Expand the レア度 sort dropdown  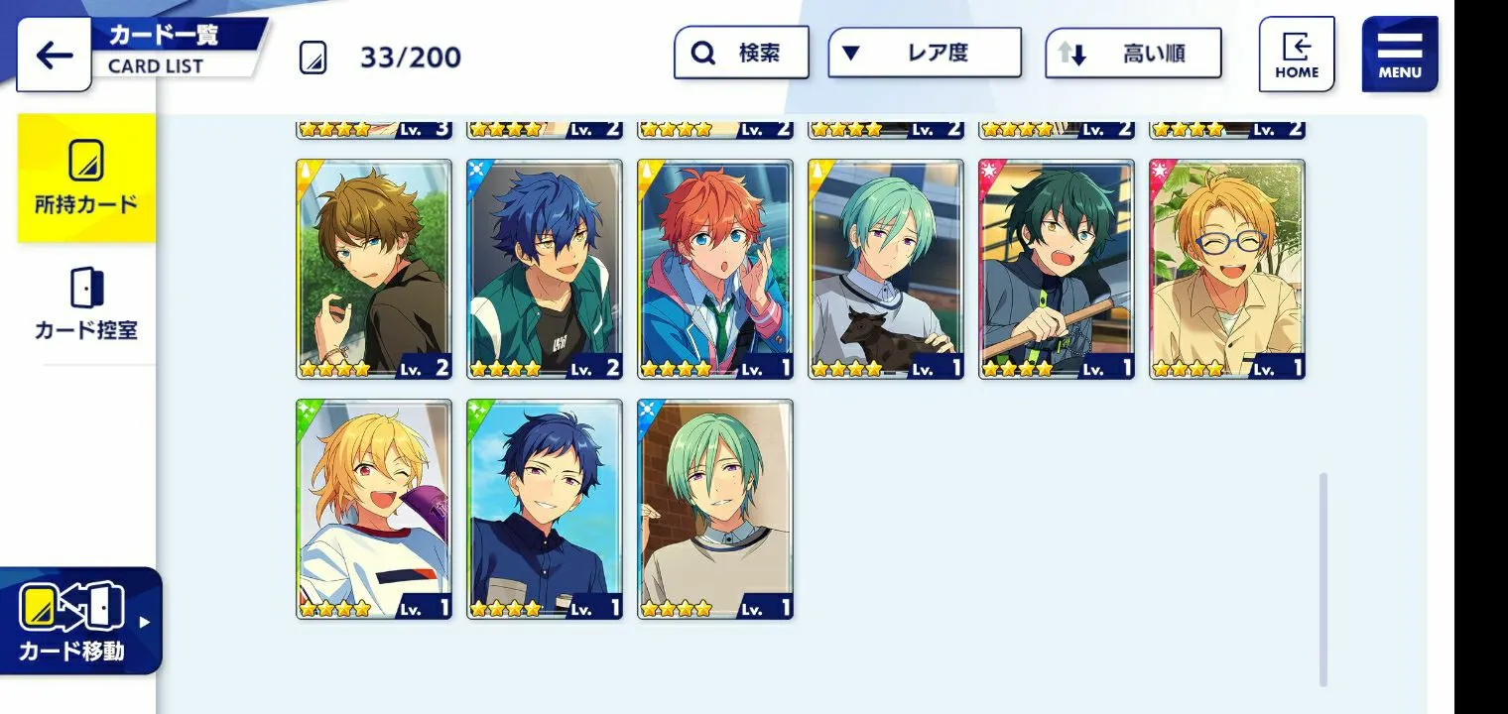[x=925, y=53]
